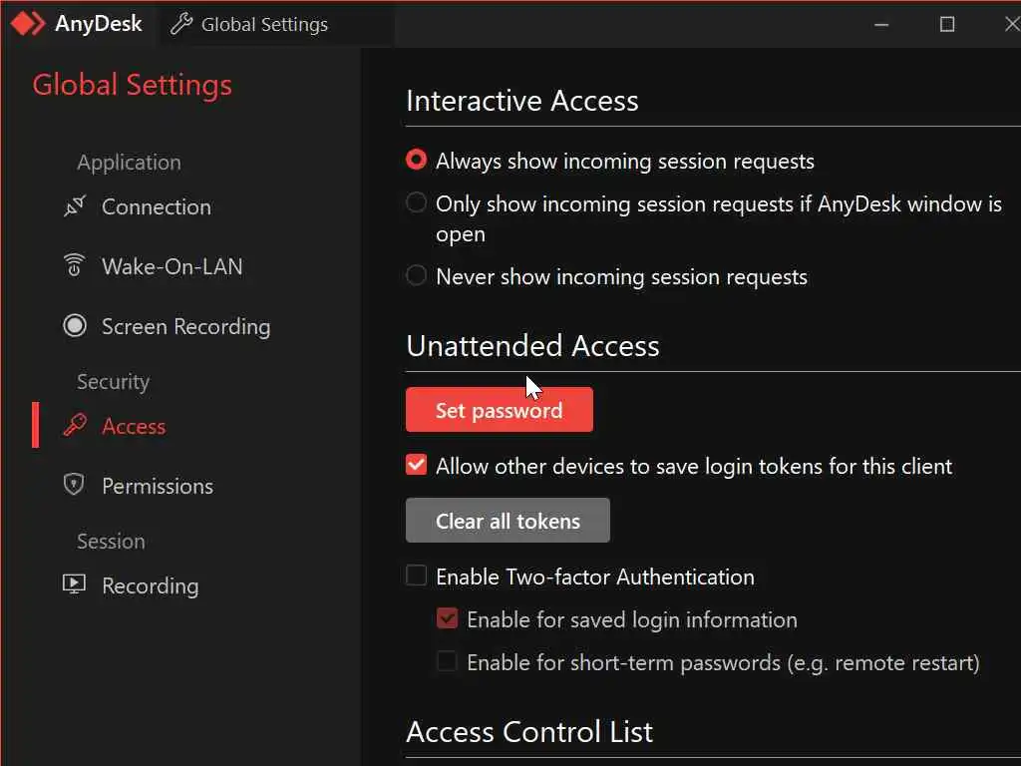Viewport: 1021px width, 766px height.
Task: Go to Wake-On-LAN settings
Action: tap(171, 266)
